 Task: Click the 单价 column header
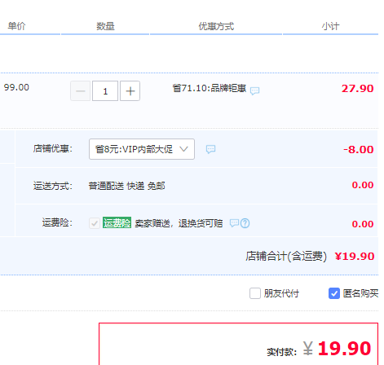pyautogui.click(x=16, y=26)
